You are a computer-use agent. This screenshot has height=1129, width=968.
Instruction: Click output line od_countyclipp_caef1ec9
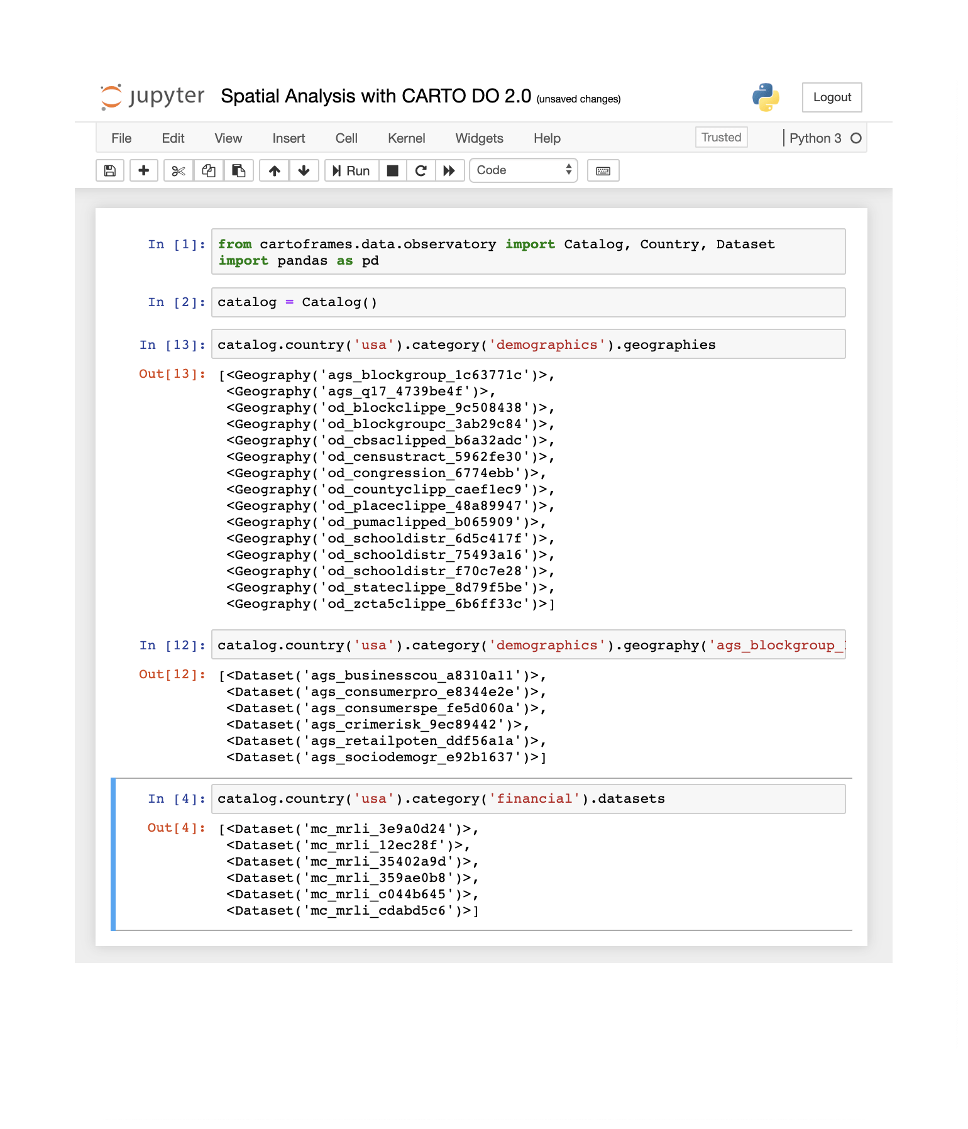(x=390, y=490)
